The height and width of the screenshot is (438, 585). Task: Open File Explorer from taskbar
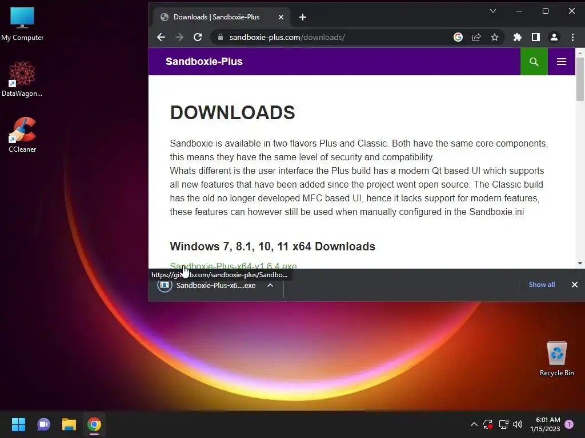click(x=69, y=424)
